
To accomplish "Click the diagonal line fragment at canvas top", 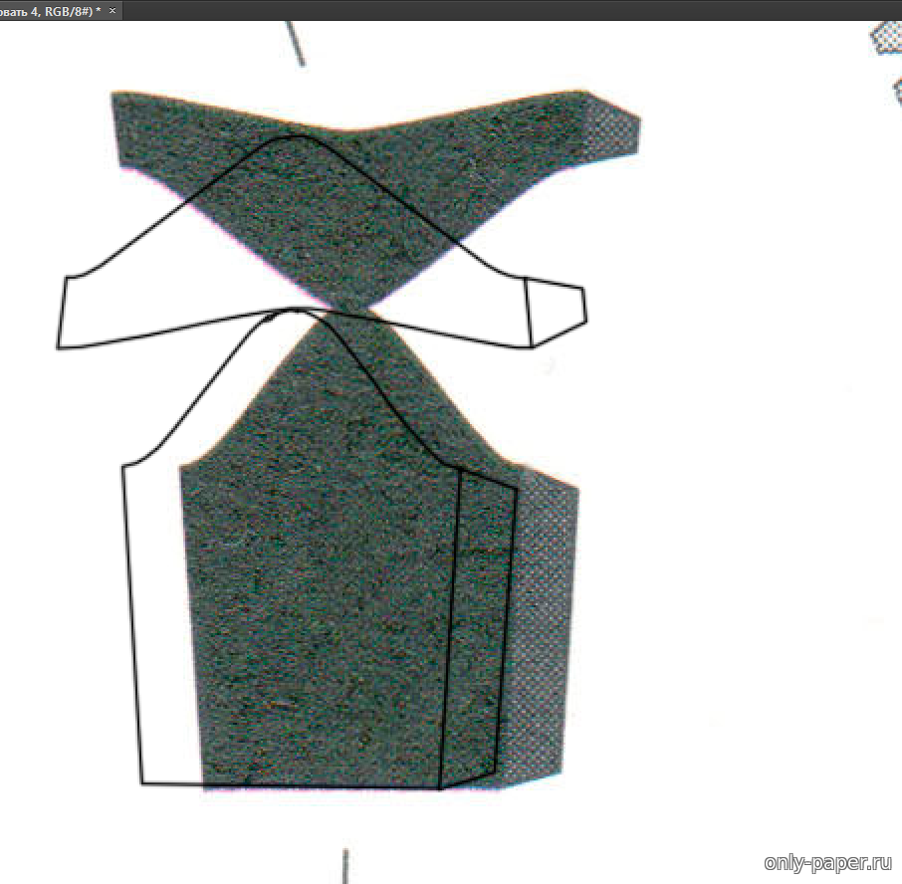I will click(295, 42).
